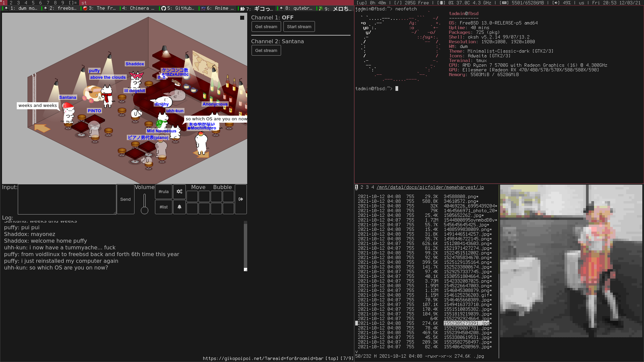Image resolution: width=644 pixels, height=362 pixels.
Task: Click the logout arrow icon
Action: click(x=241, y=199)
